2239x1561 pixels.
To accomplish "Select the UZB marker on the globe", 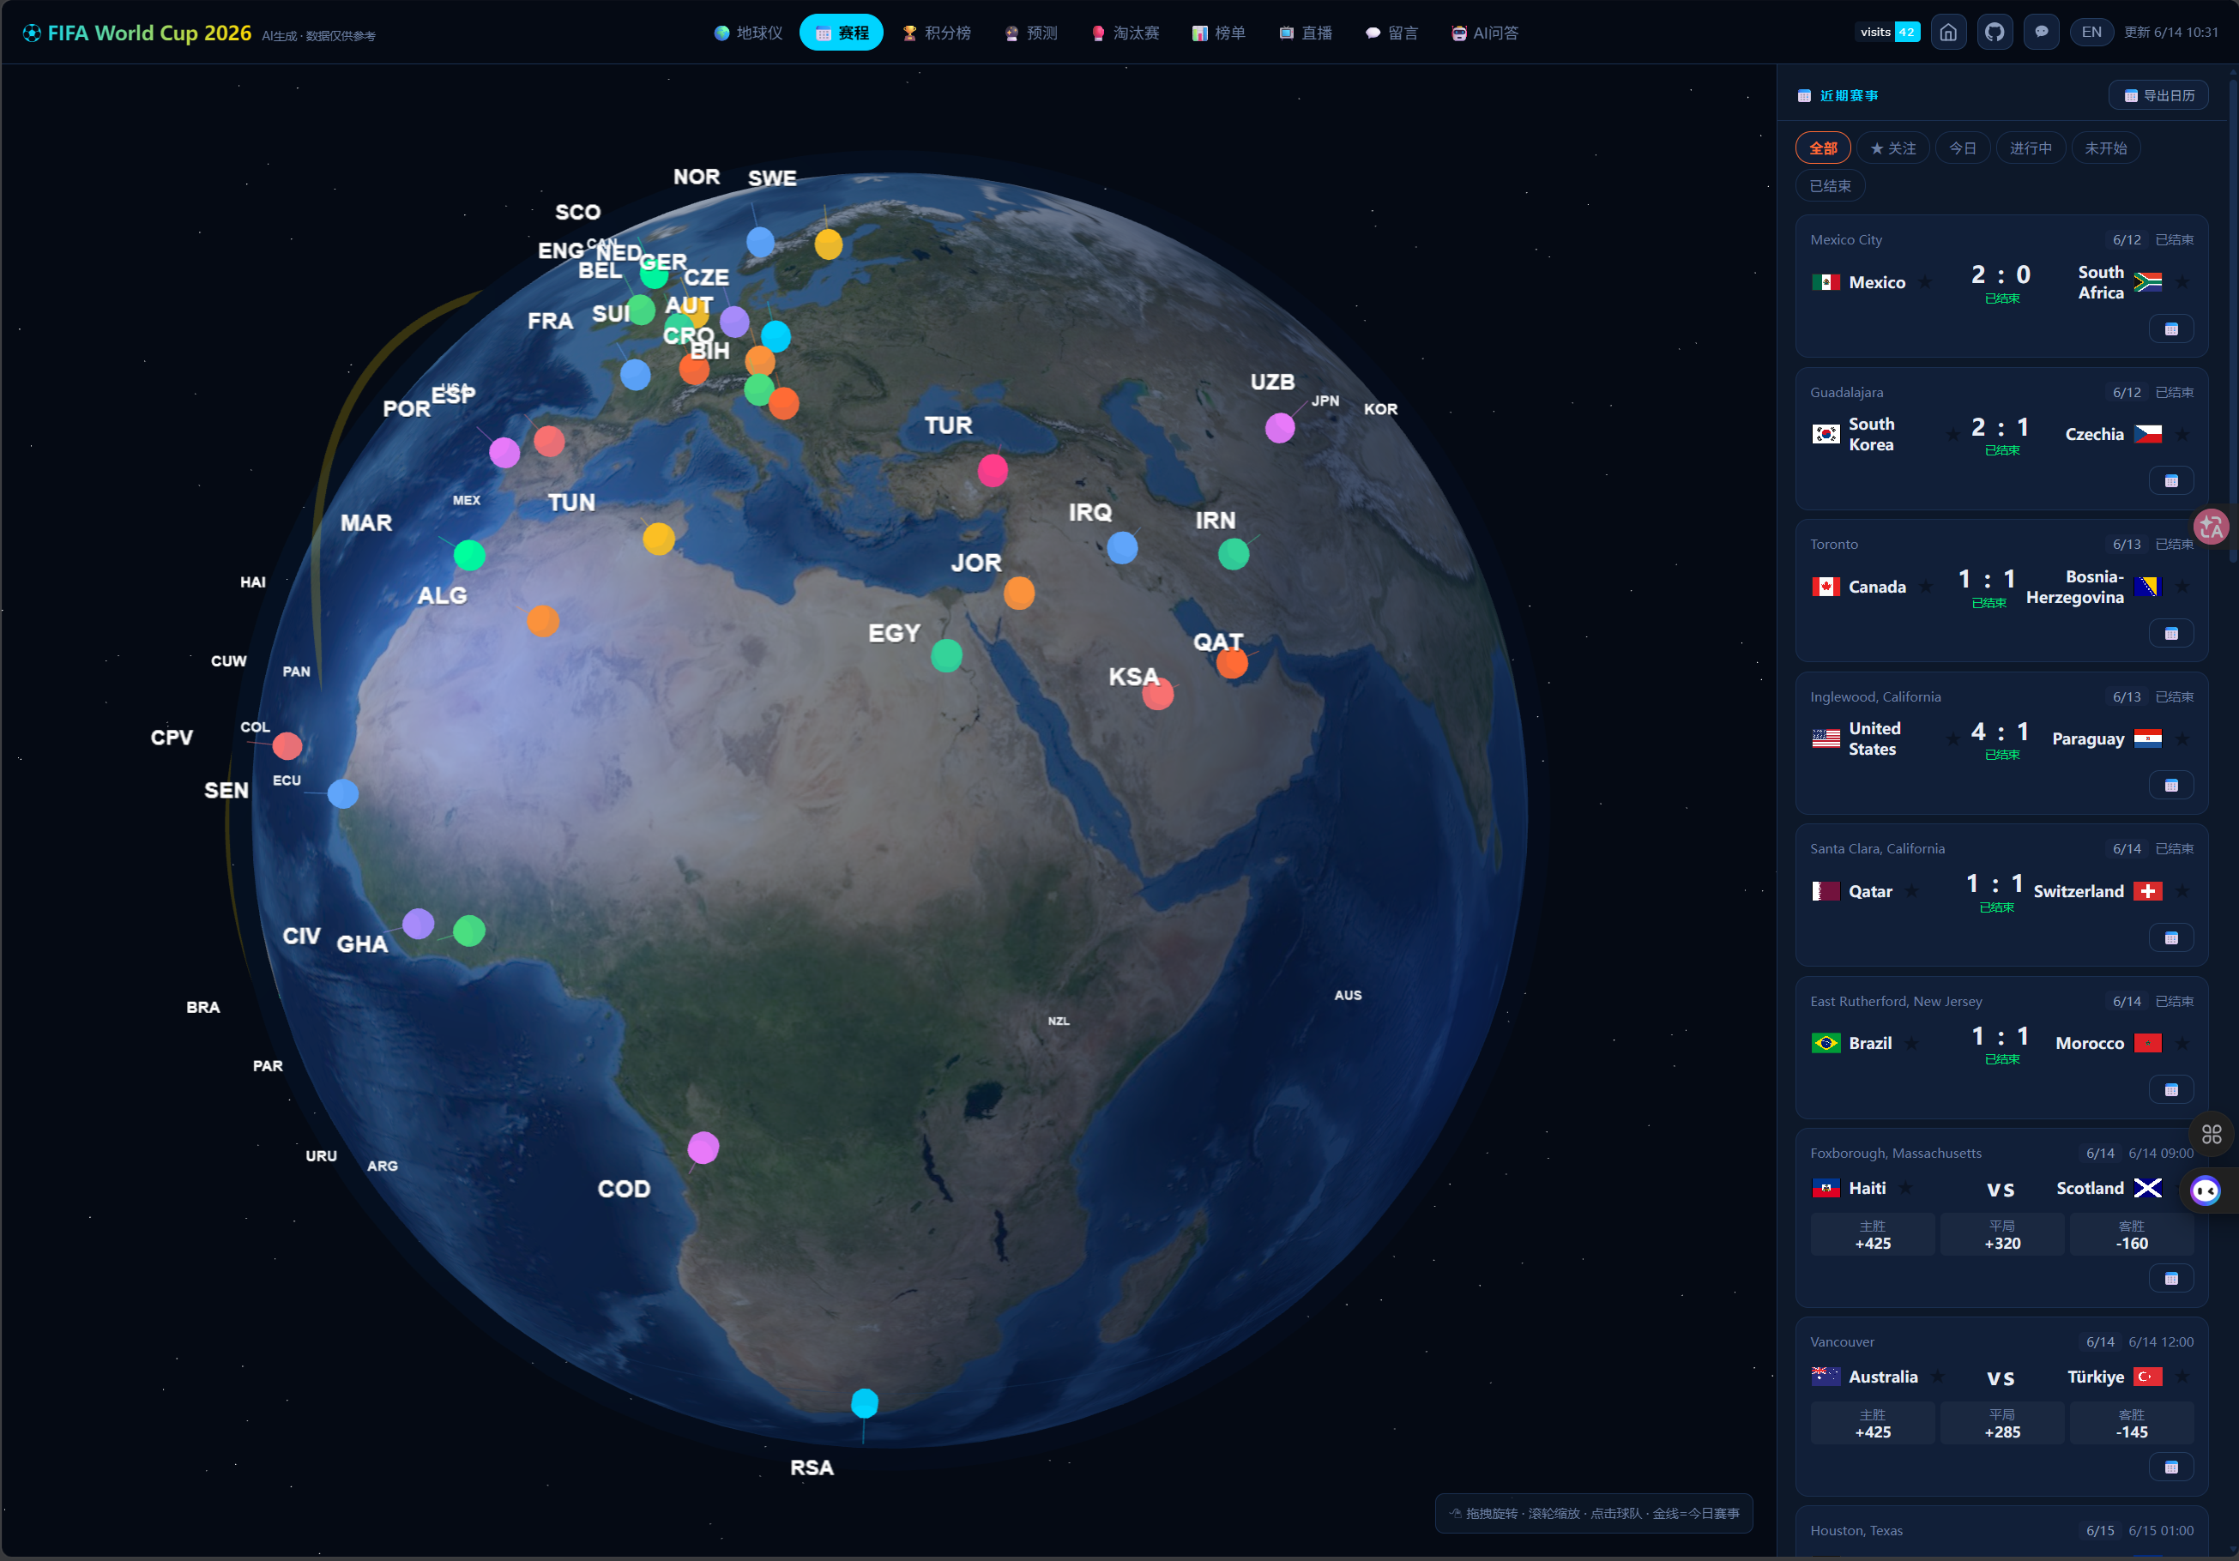I will tap(1279, 428).
